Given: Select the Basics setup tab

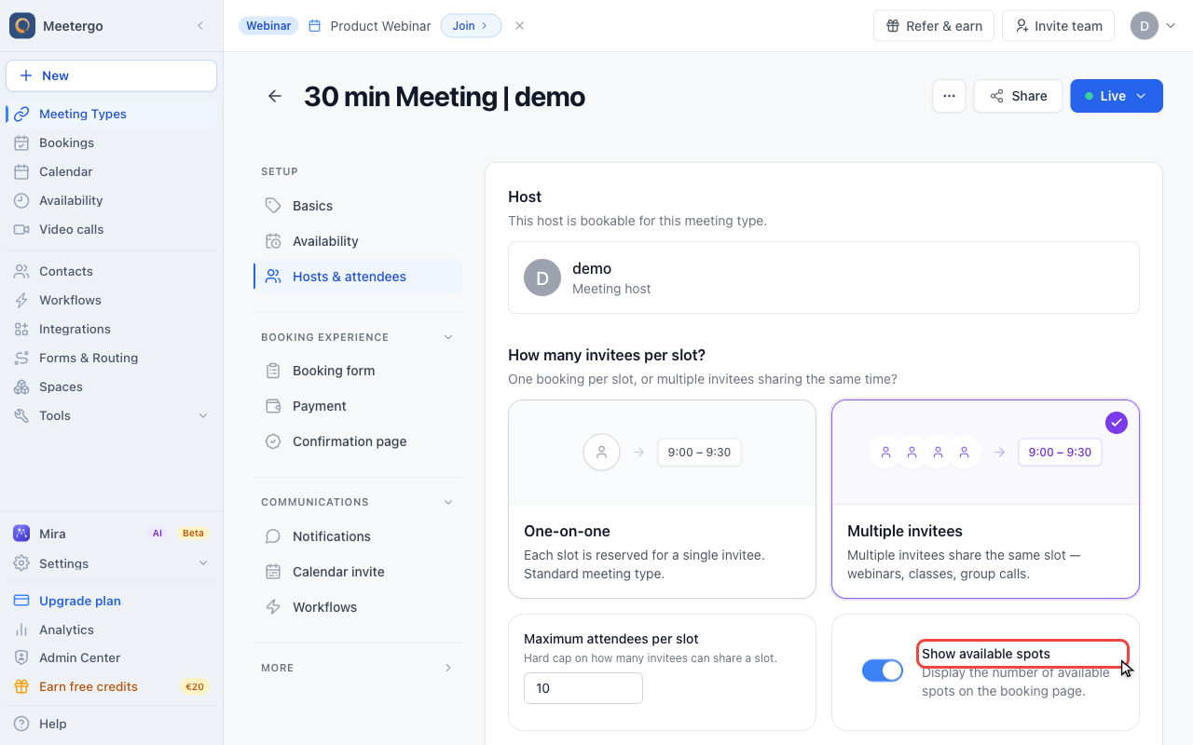Looking at the screenshot, I should (x=358, y=206).
